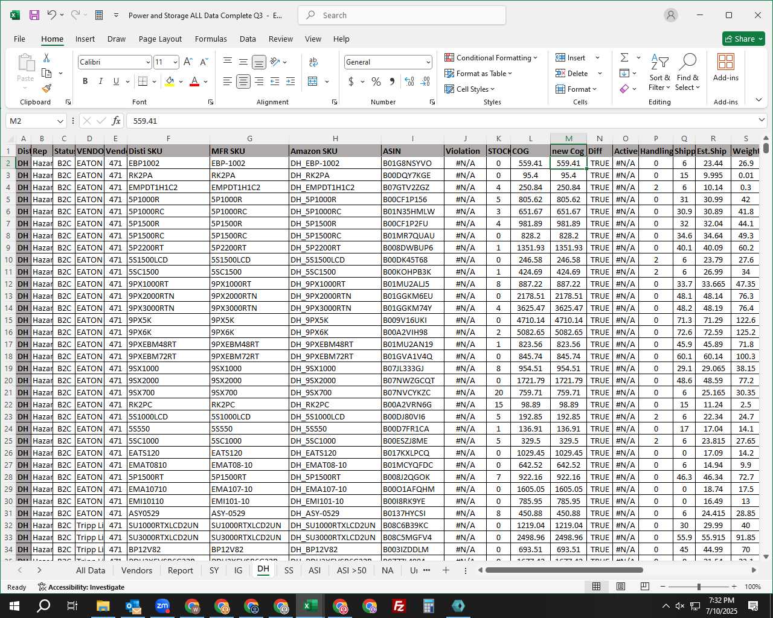The width and height of the screenshot is (773, 618).
Task: Save the workbook with the Save icon
Action: point(34,15)
